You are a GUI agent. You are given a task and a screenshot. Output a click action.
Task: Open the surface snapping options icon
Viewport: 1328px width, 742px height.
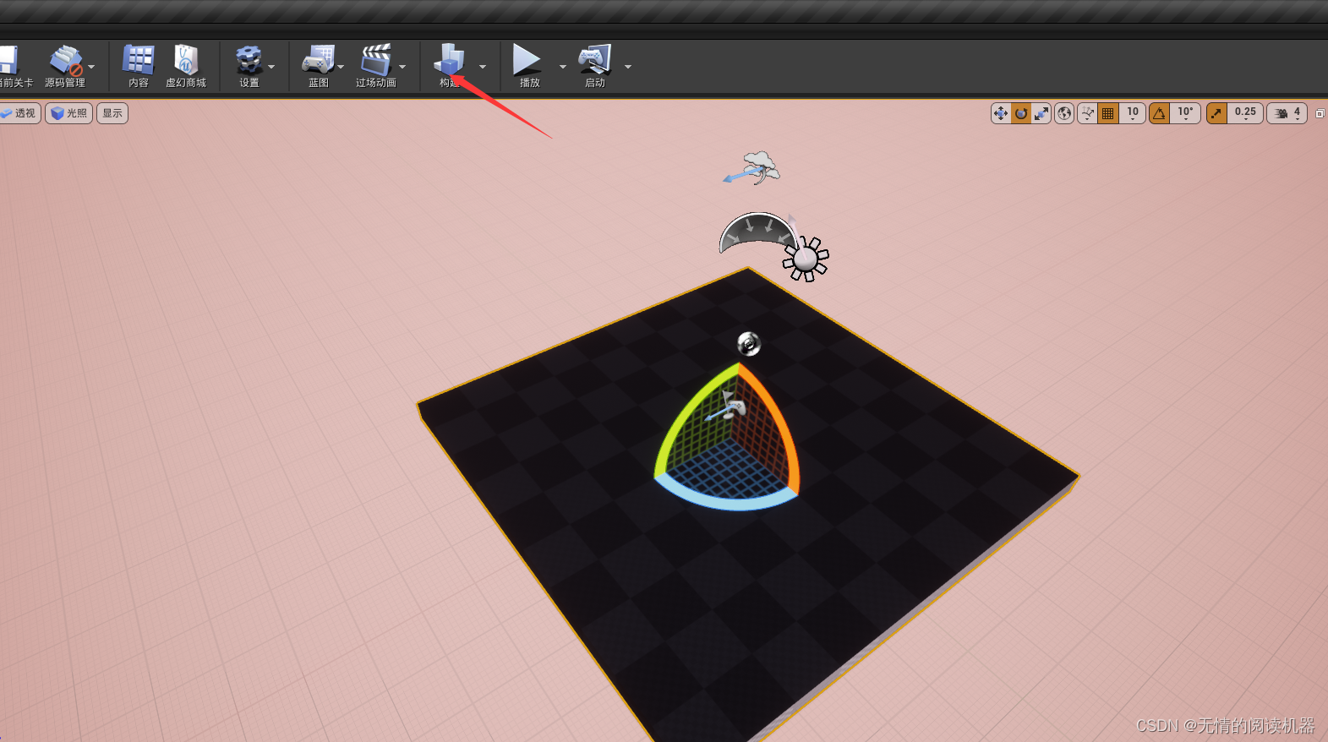1088,113
